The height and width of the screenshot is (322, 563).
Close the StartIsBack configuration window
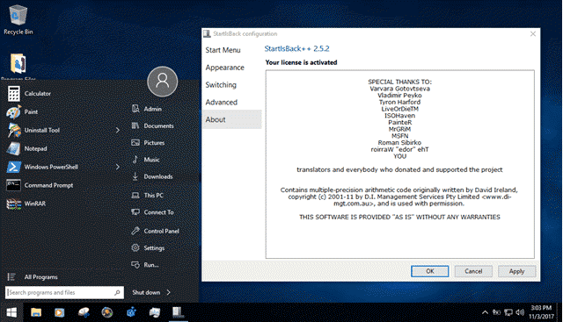coord(533,33)
